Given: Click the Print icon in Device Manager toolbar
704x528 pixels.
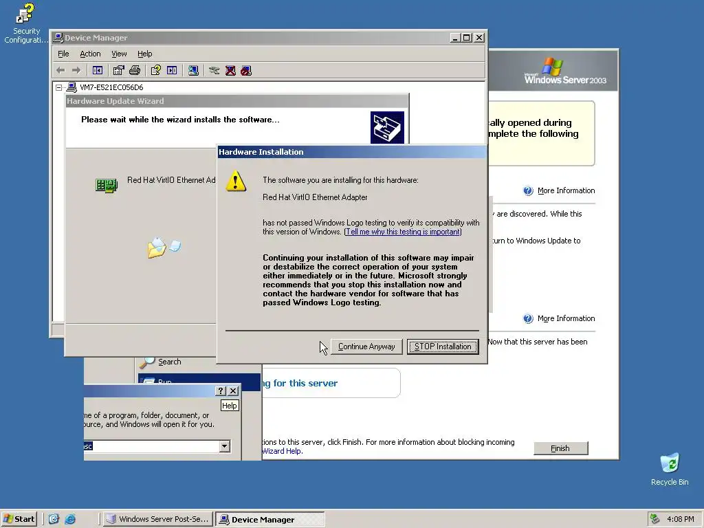Looking at the screenshot, I should 135,71.
